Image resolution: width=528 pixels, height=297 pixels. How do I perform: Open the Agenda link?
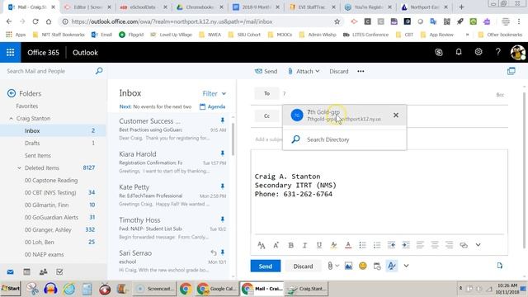[213, 106]
